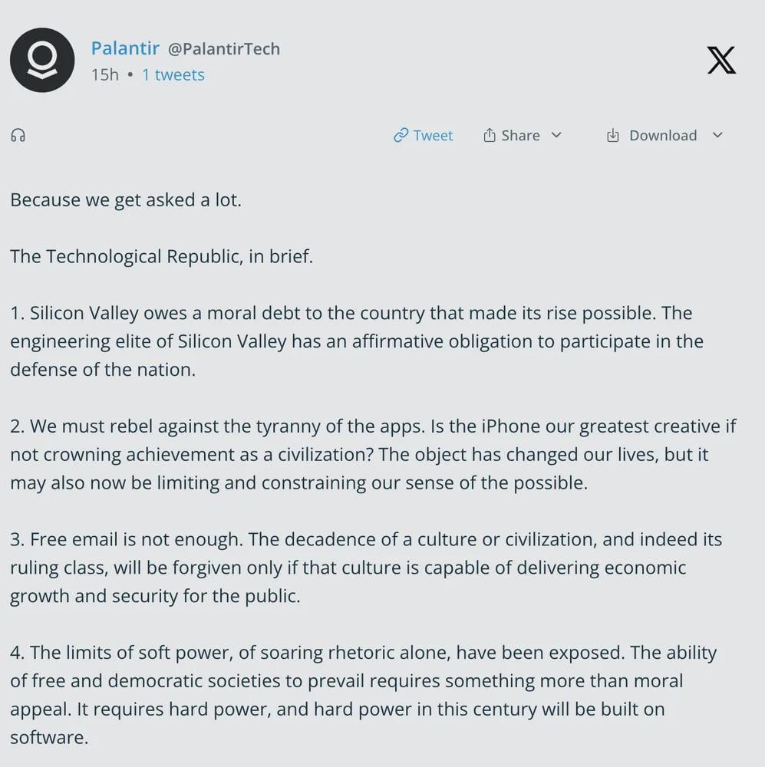The width and height of the screenshot is (765, 767).
Task: Open the Palantir profile name link
Action: click(125, 48)
